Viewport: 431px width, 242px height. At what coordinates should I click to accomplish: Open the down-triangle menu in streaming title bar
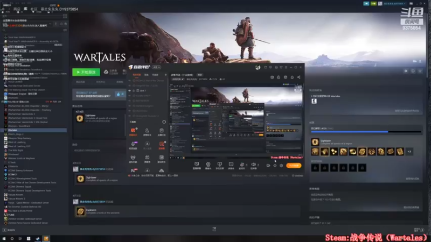[x=281, y=67]
